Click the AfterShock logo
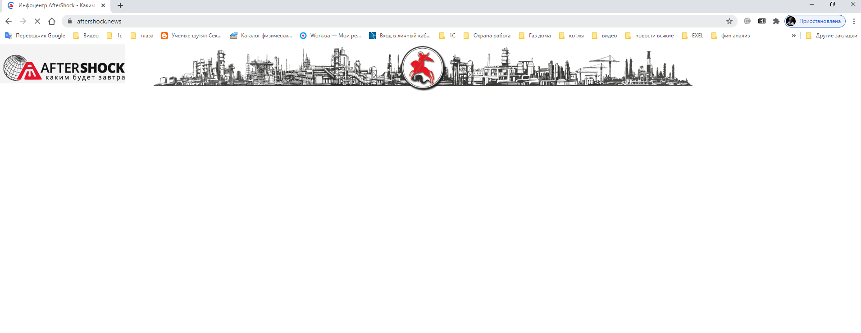Screen dimensions: 861x333 pos(63,68)
